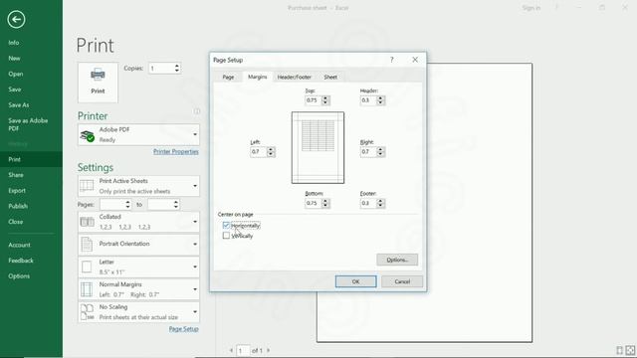Click the Left margin value field
Viewport: 637px width, 358px height.
[259, 152]
